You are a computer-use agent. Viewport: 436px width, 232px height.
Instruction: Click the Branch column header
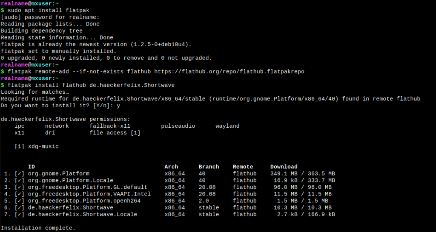(209, 167)
